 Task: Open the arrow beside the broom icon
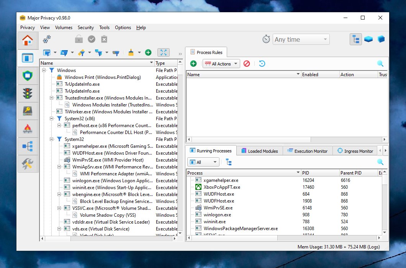139,53
